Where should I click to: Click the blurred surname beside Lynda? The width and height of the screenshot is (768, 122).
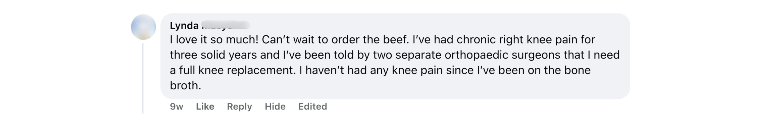tap(225, 26)
